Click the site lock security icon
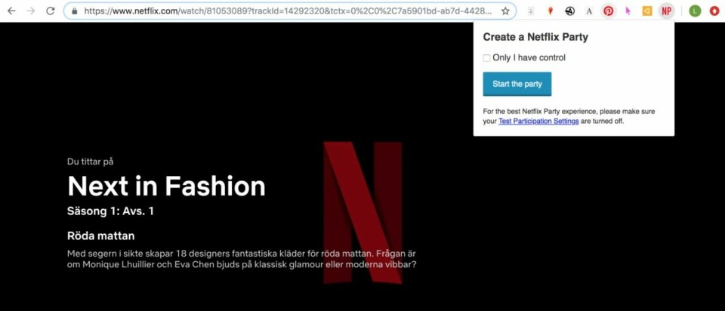The width and height of the screenshot is (725, 311). pyautogui.click(x=74, y=11)
